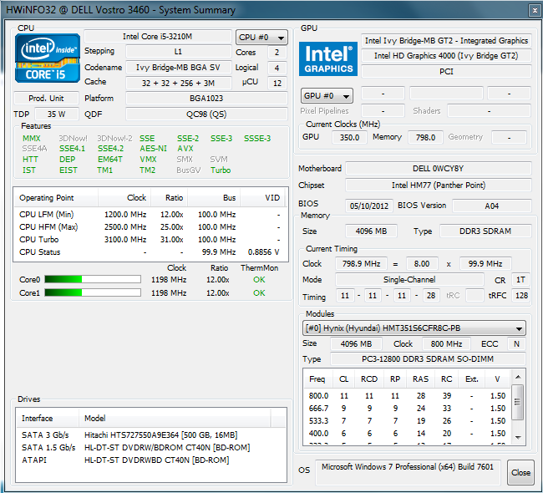The image size is (543, 493).
Task: Click the 666.7 frequency timing row
Action: (407, 408)
